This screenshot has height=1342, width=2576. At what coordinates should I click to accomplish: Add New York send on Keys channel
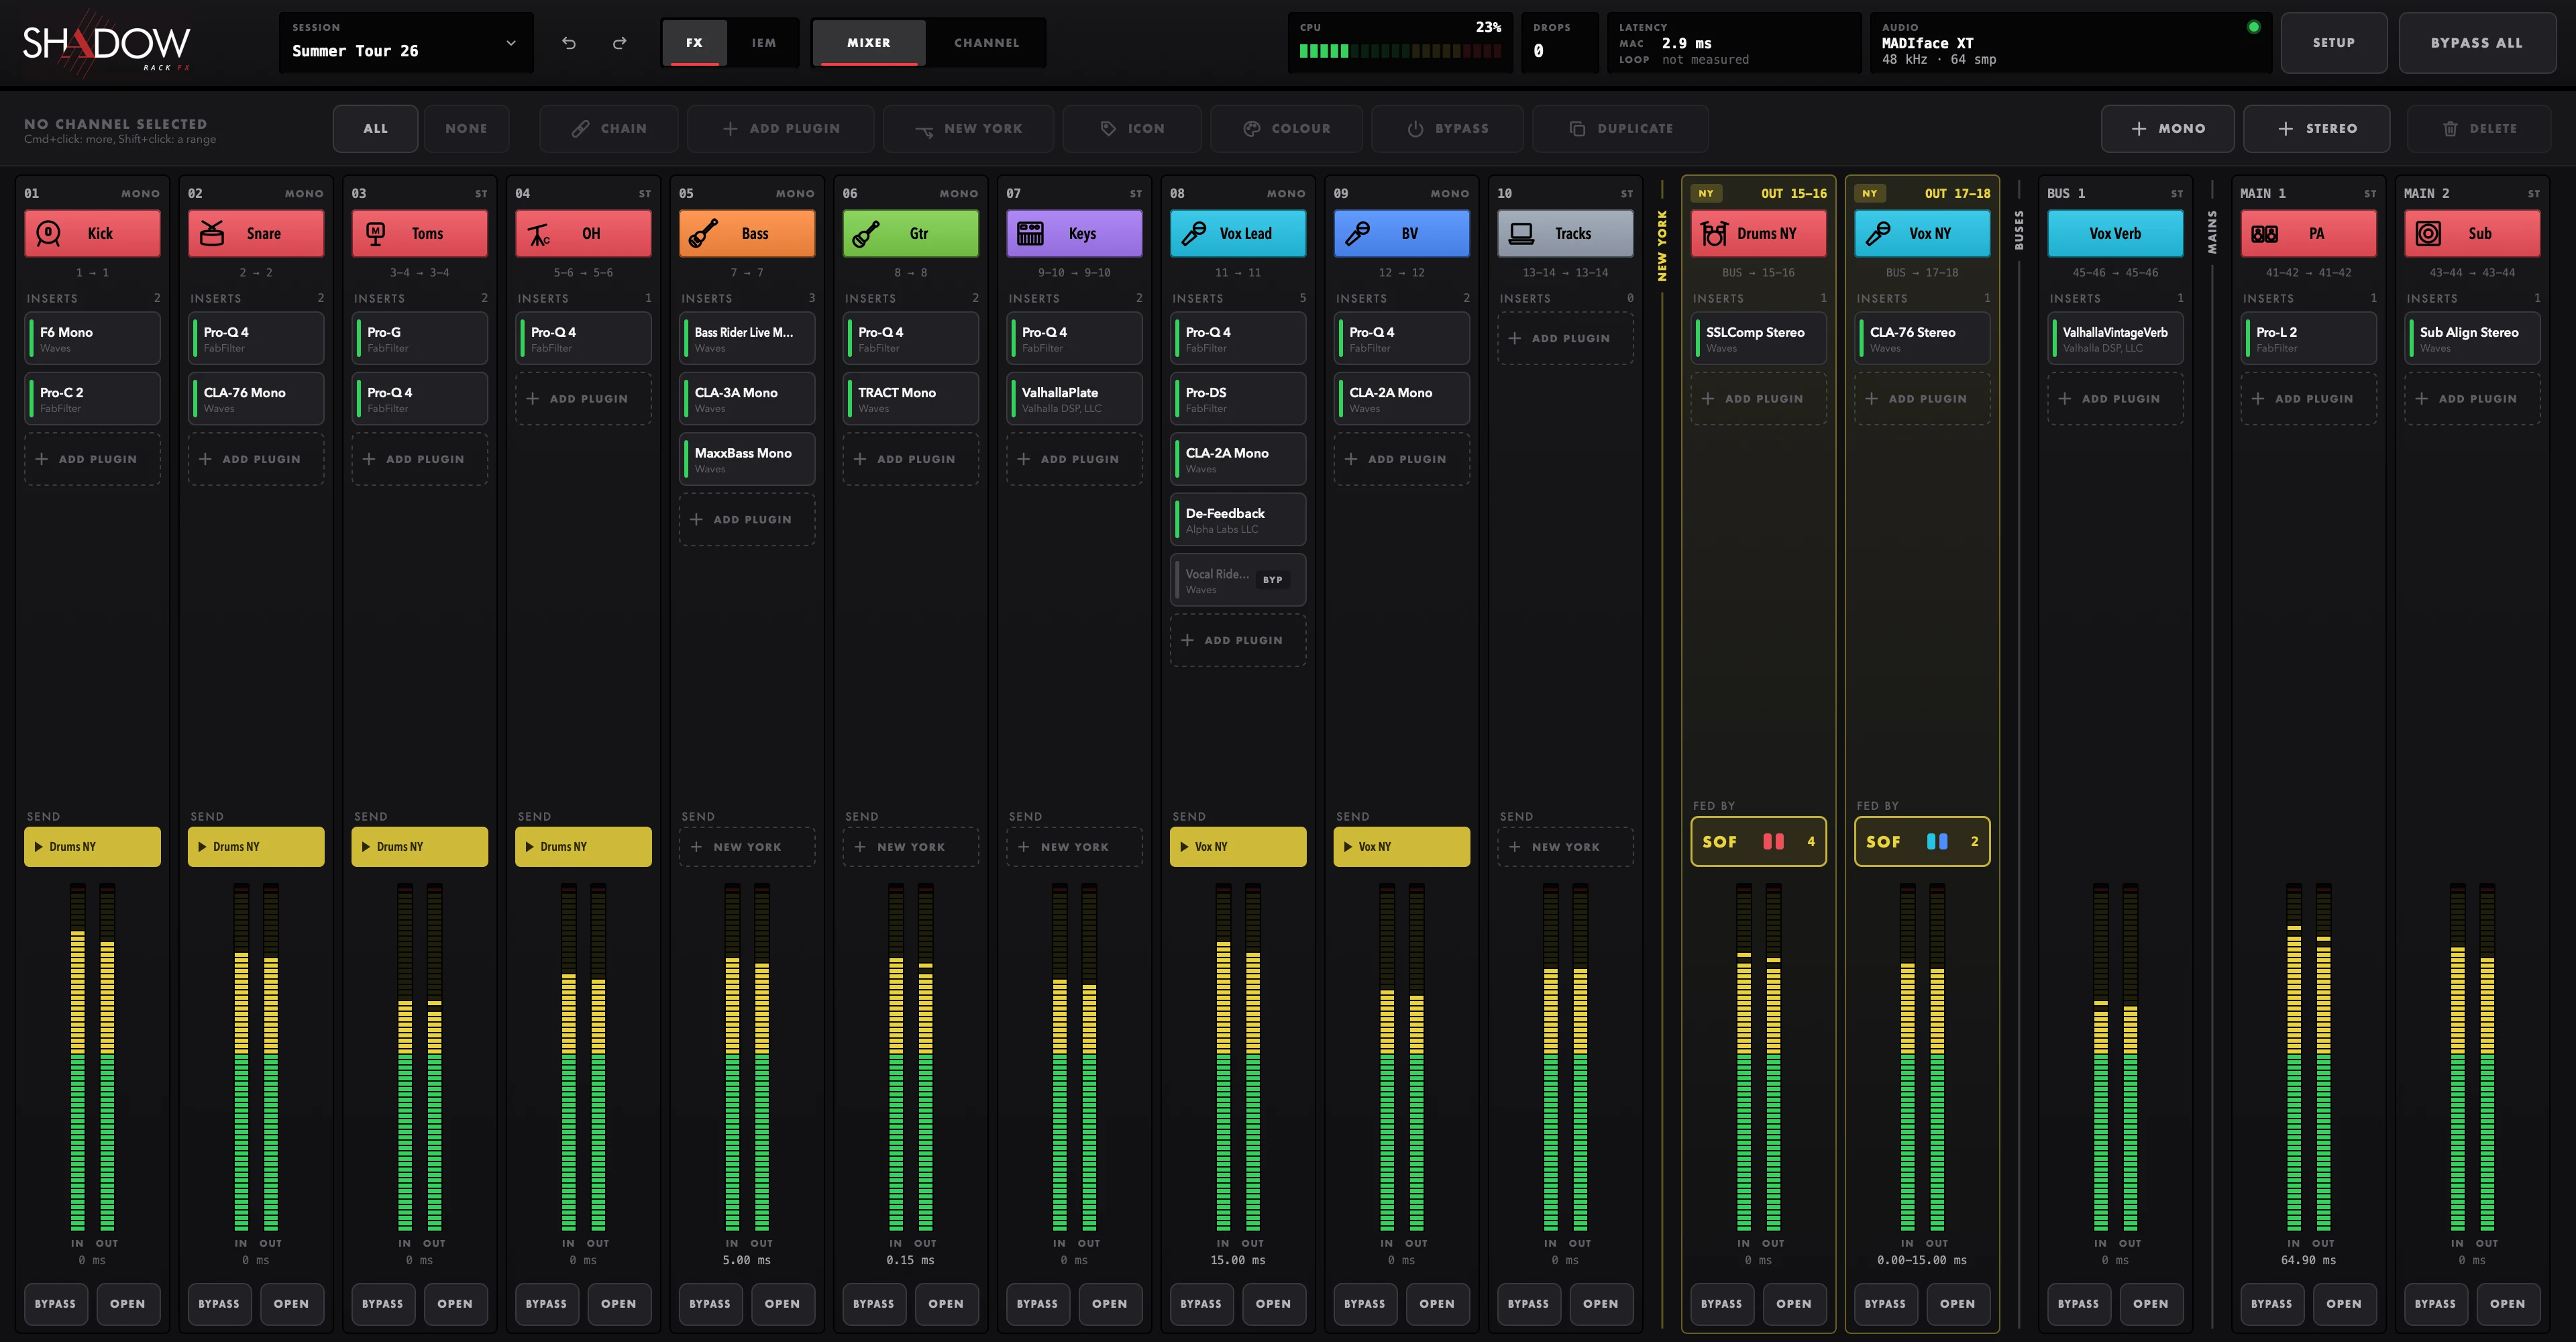(1074, 846)
